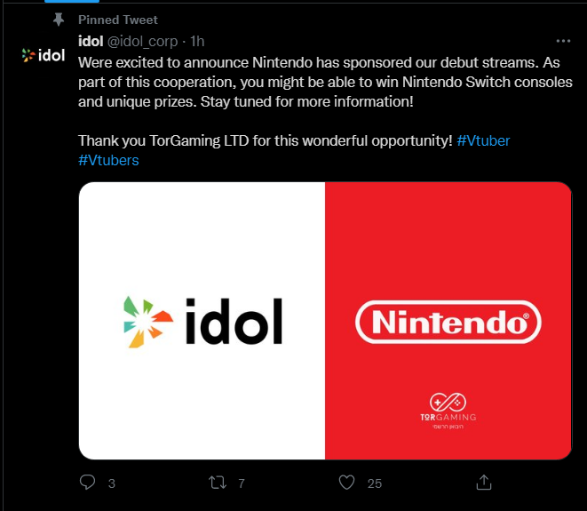Open the #Vtuber hashtag
587x511 pixels.
pos(483,140)
